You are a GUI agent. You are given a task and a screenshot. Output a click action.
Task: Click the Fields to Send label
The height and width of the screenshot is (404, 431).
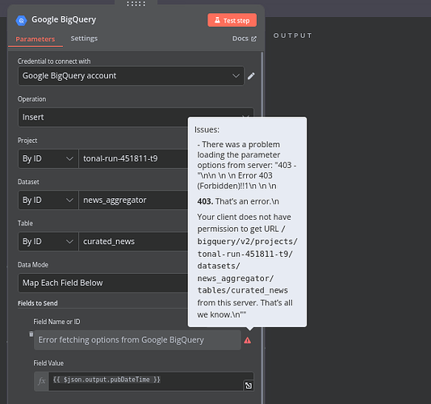pos(38,303)
